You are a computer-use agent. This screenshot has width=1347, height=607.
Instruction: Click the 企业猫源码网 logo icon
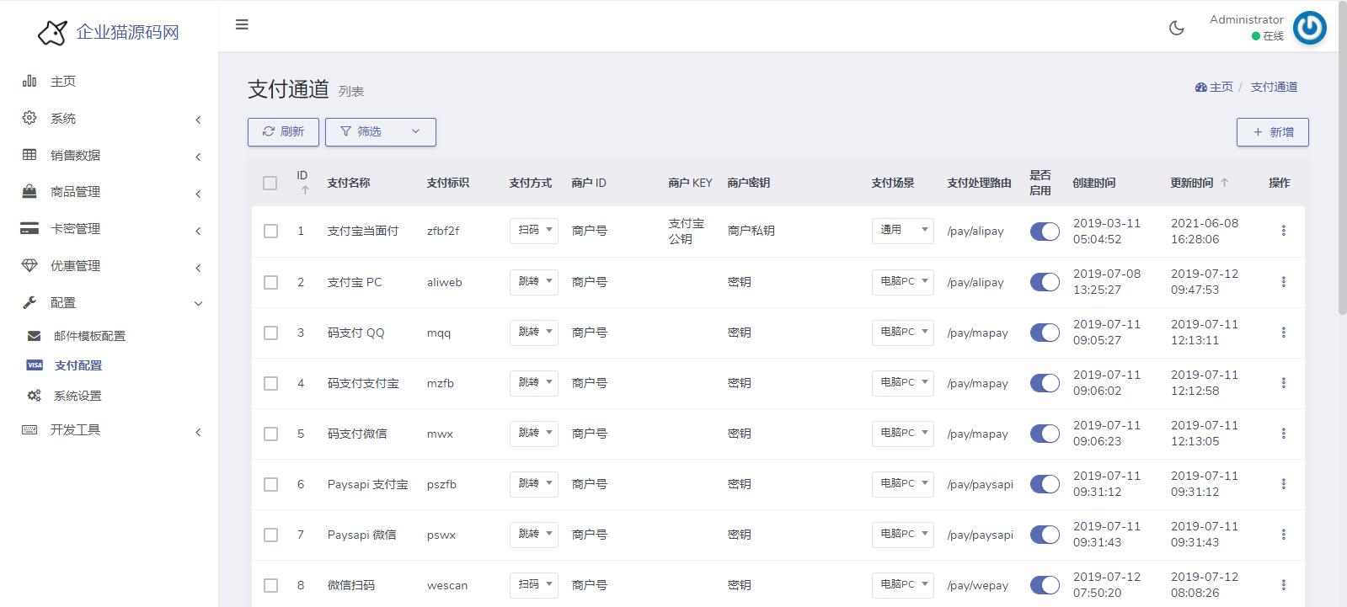pyautogui.click(x=52, y=33)
